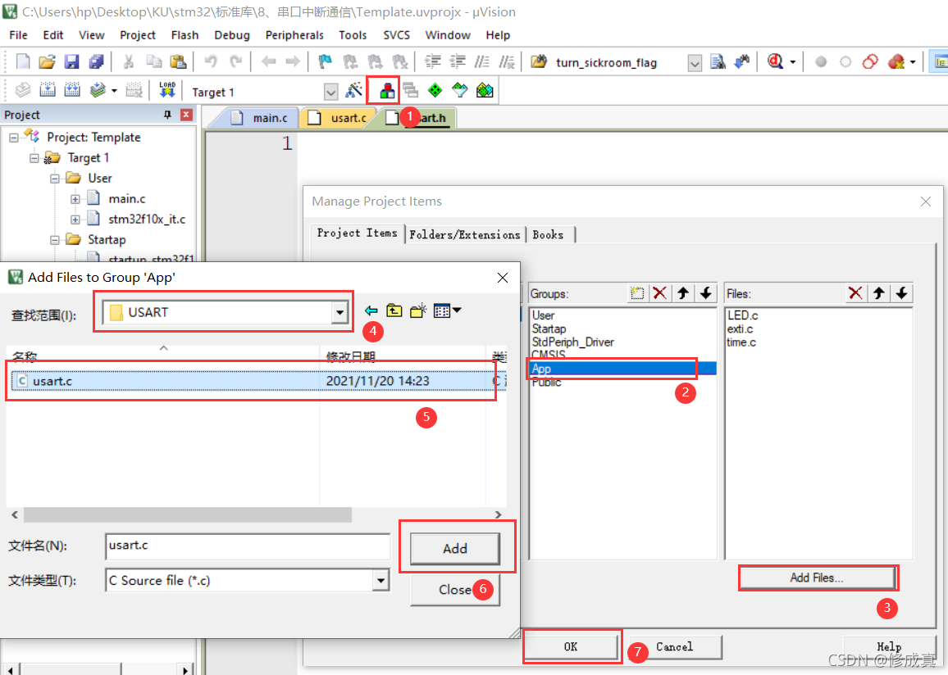Open a file using the folder icon
The width and height of the screenshot is (948, 675).
coord(48,61)
